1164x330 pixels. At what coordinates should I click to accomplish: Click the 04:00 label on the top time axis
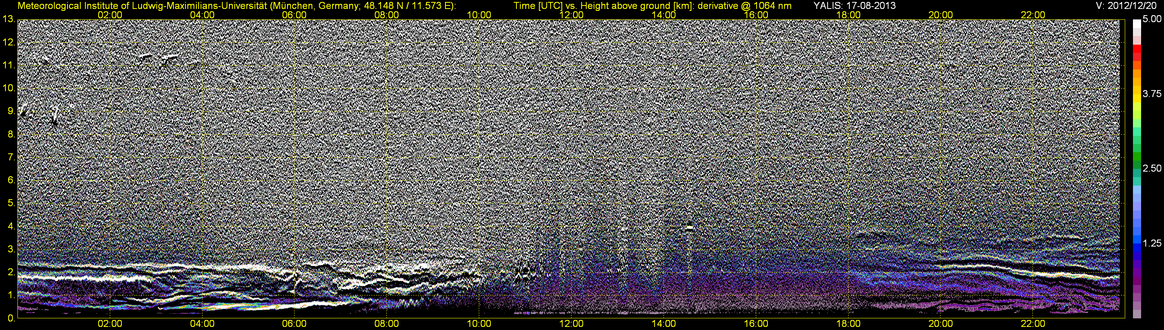click(202, 15)
